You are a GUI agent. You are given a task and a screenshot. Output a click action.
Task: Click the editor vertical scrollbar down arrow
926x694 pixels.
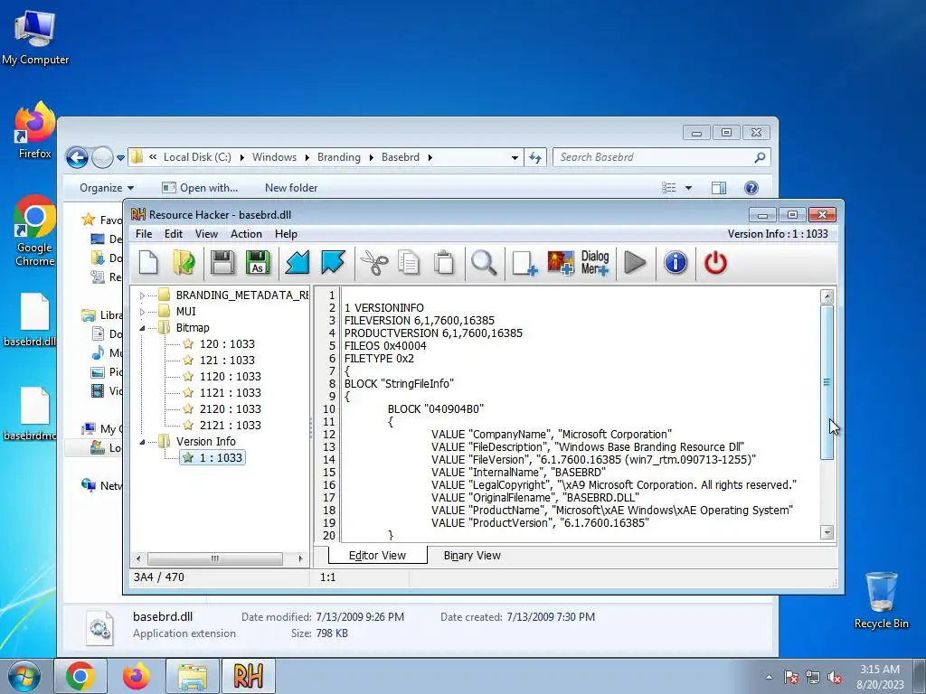coord(827,532)
